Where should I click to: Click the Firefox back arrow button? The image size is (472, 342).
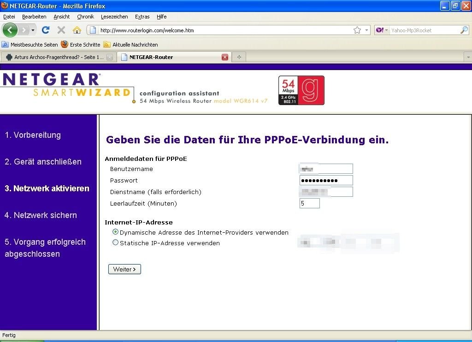click(x=10, y=30)
